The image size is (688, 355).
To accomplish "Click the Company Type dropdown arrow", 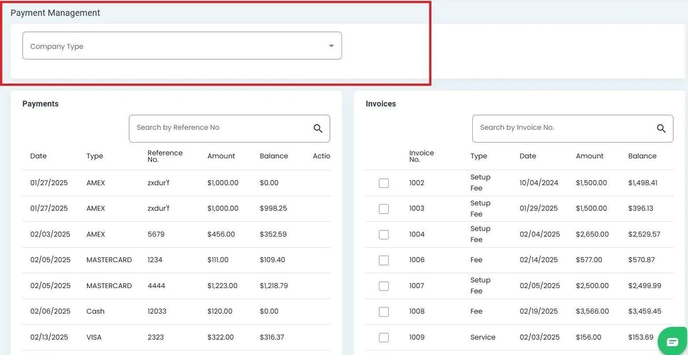I will (331, 45).
